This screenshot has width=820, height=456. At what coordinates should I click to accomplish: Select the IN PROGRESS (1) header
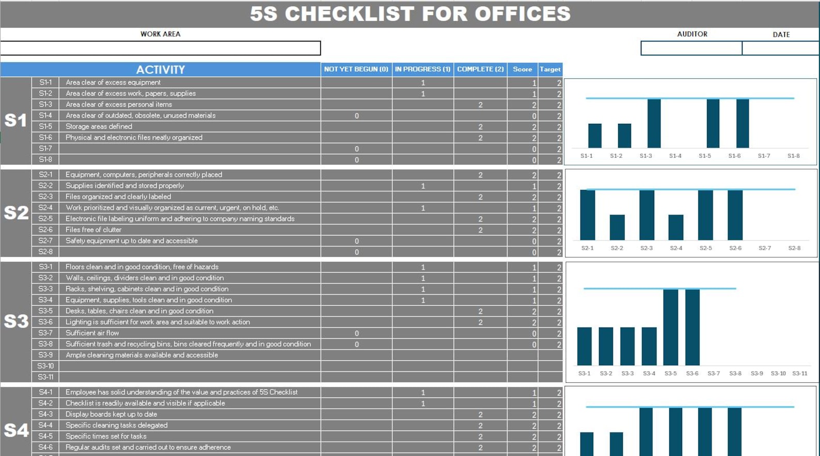[x=423, y=70]
